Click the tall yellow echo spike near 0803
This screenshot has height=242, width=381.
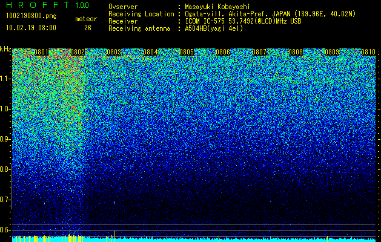tap(114, 236)
